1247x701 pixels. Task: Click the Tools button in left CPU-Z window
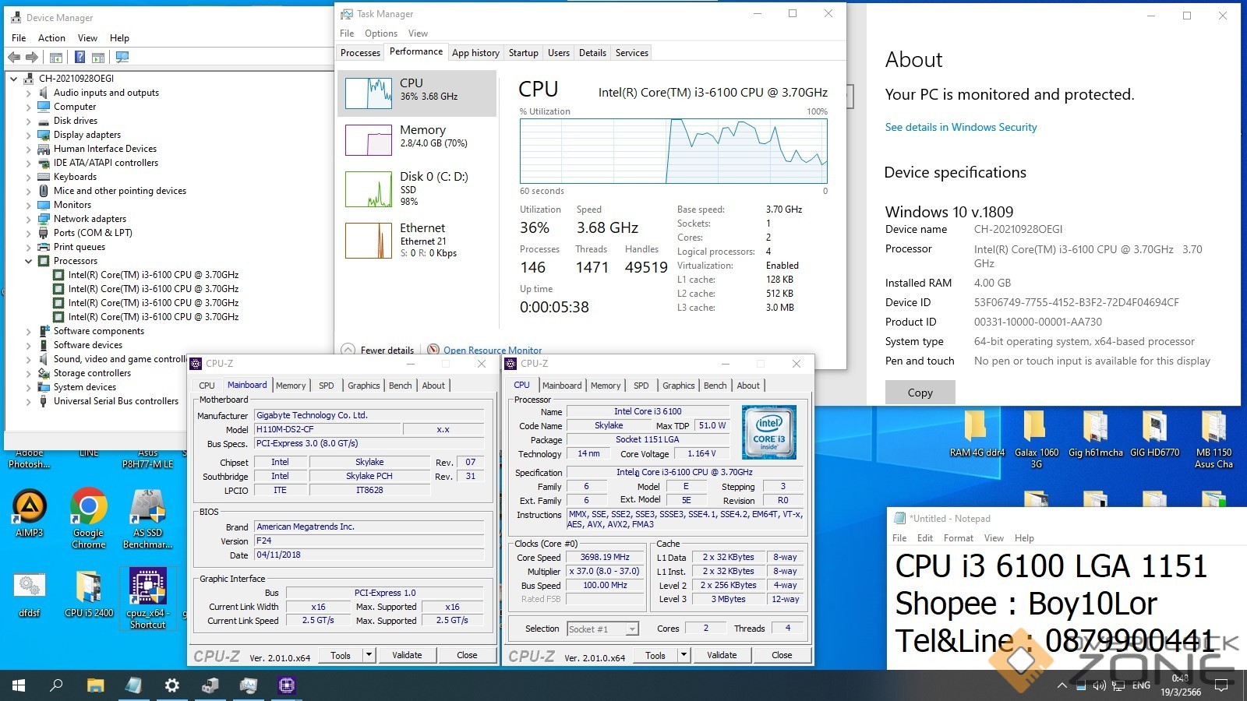pos(341,655)
